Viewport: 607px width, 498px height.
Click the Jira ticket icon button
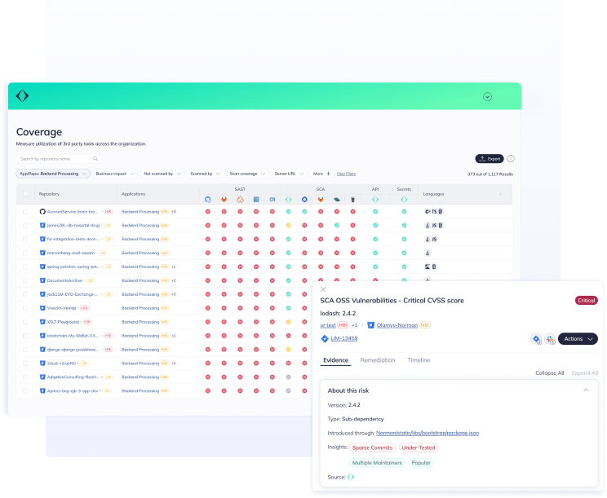536,339
